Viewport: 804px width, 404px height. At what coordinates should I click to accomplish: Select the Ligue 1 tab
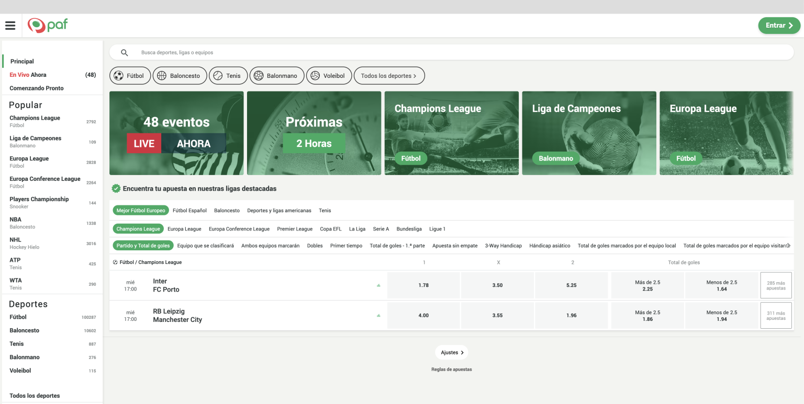438,229
